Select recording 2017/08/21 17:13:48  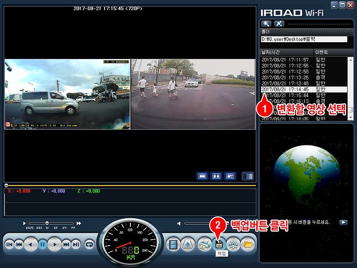(304, 83)
